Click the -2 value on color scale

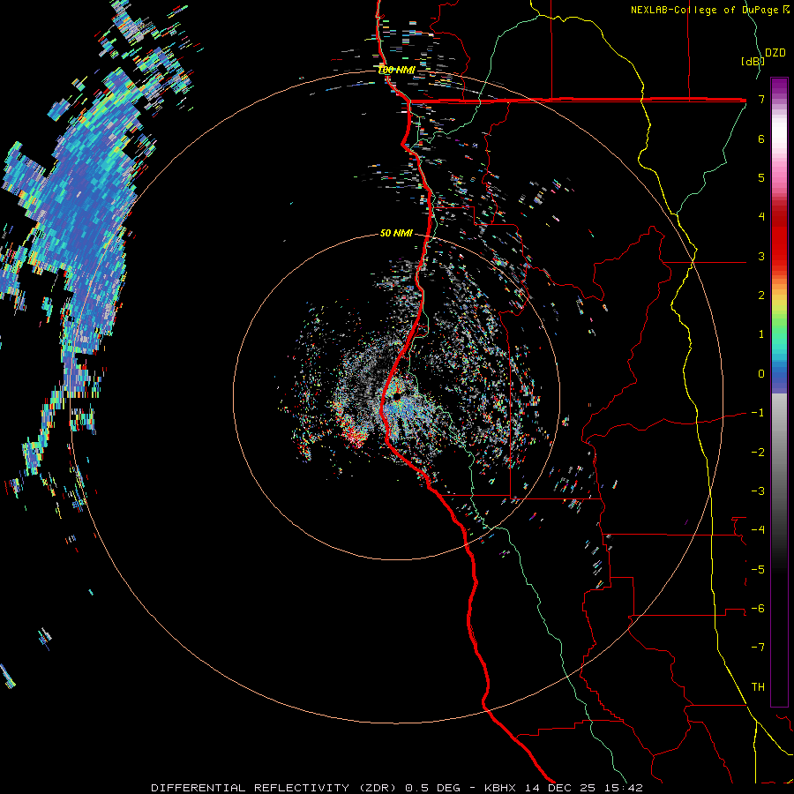(x=758, y=453)
